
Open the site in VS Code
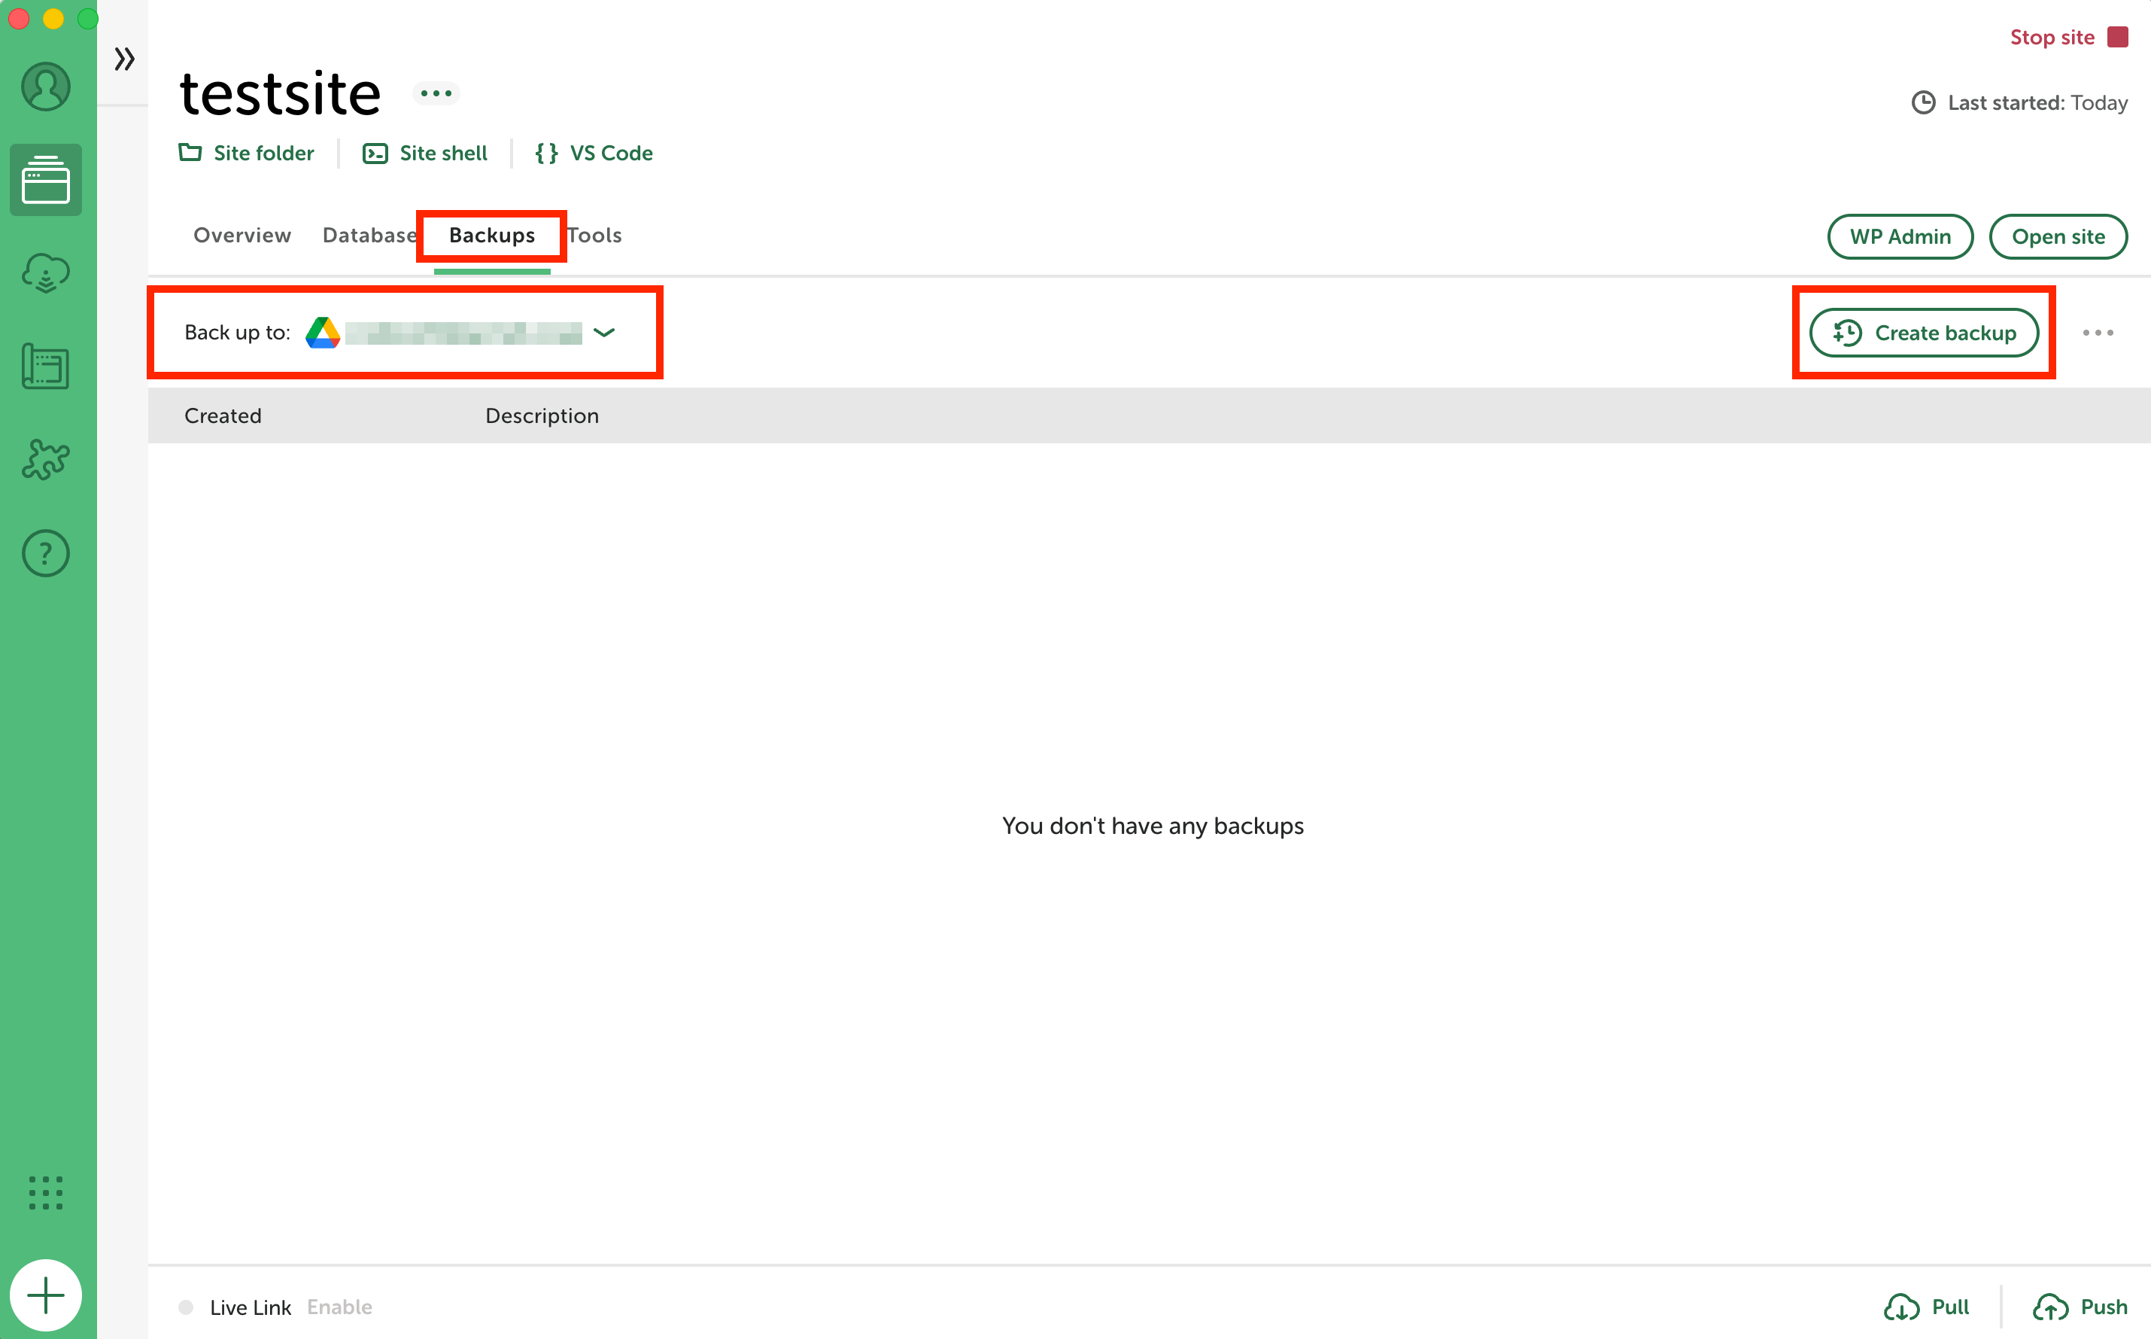[x=594, y=154]
